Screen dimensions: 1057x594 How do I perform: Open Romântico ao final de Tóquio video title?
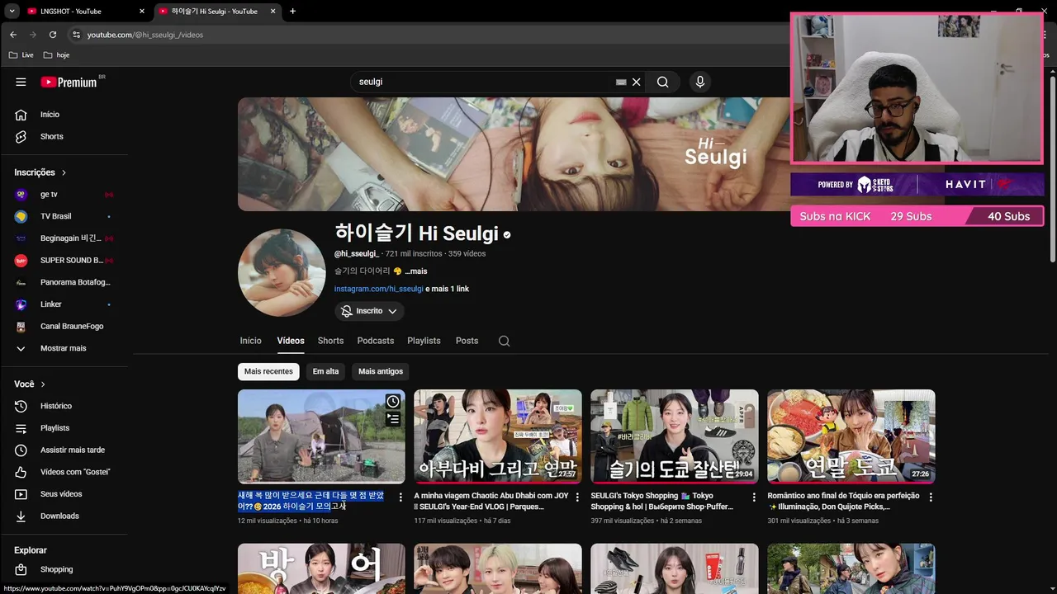844,502
